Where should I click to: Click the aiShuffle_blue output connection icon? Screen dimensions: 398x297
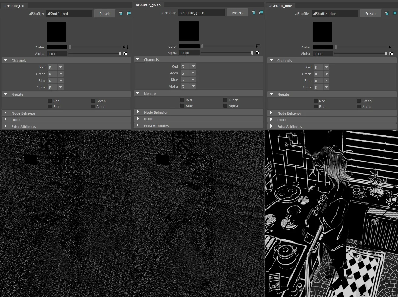394,13
